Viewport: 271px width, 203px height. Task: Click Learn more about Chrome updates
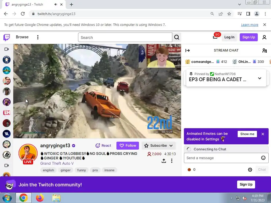click(x=250, y=25)
